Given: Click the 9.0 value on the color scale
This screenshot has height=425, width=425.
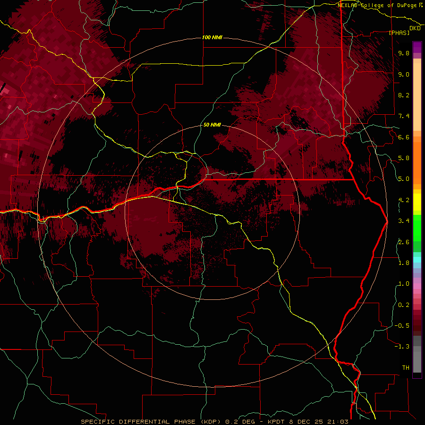Looking at the screenshot, I should (x=404, y=74).
